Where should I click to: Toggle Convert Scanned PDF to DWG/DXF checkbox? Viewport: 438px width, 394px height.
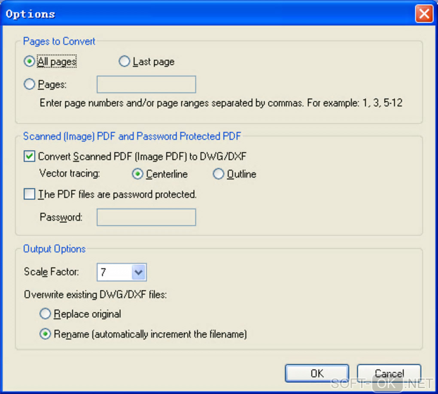tap(30, 157)
